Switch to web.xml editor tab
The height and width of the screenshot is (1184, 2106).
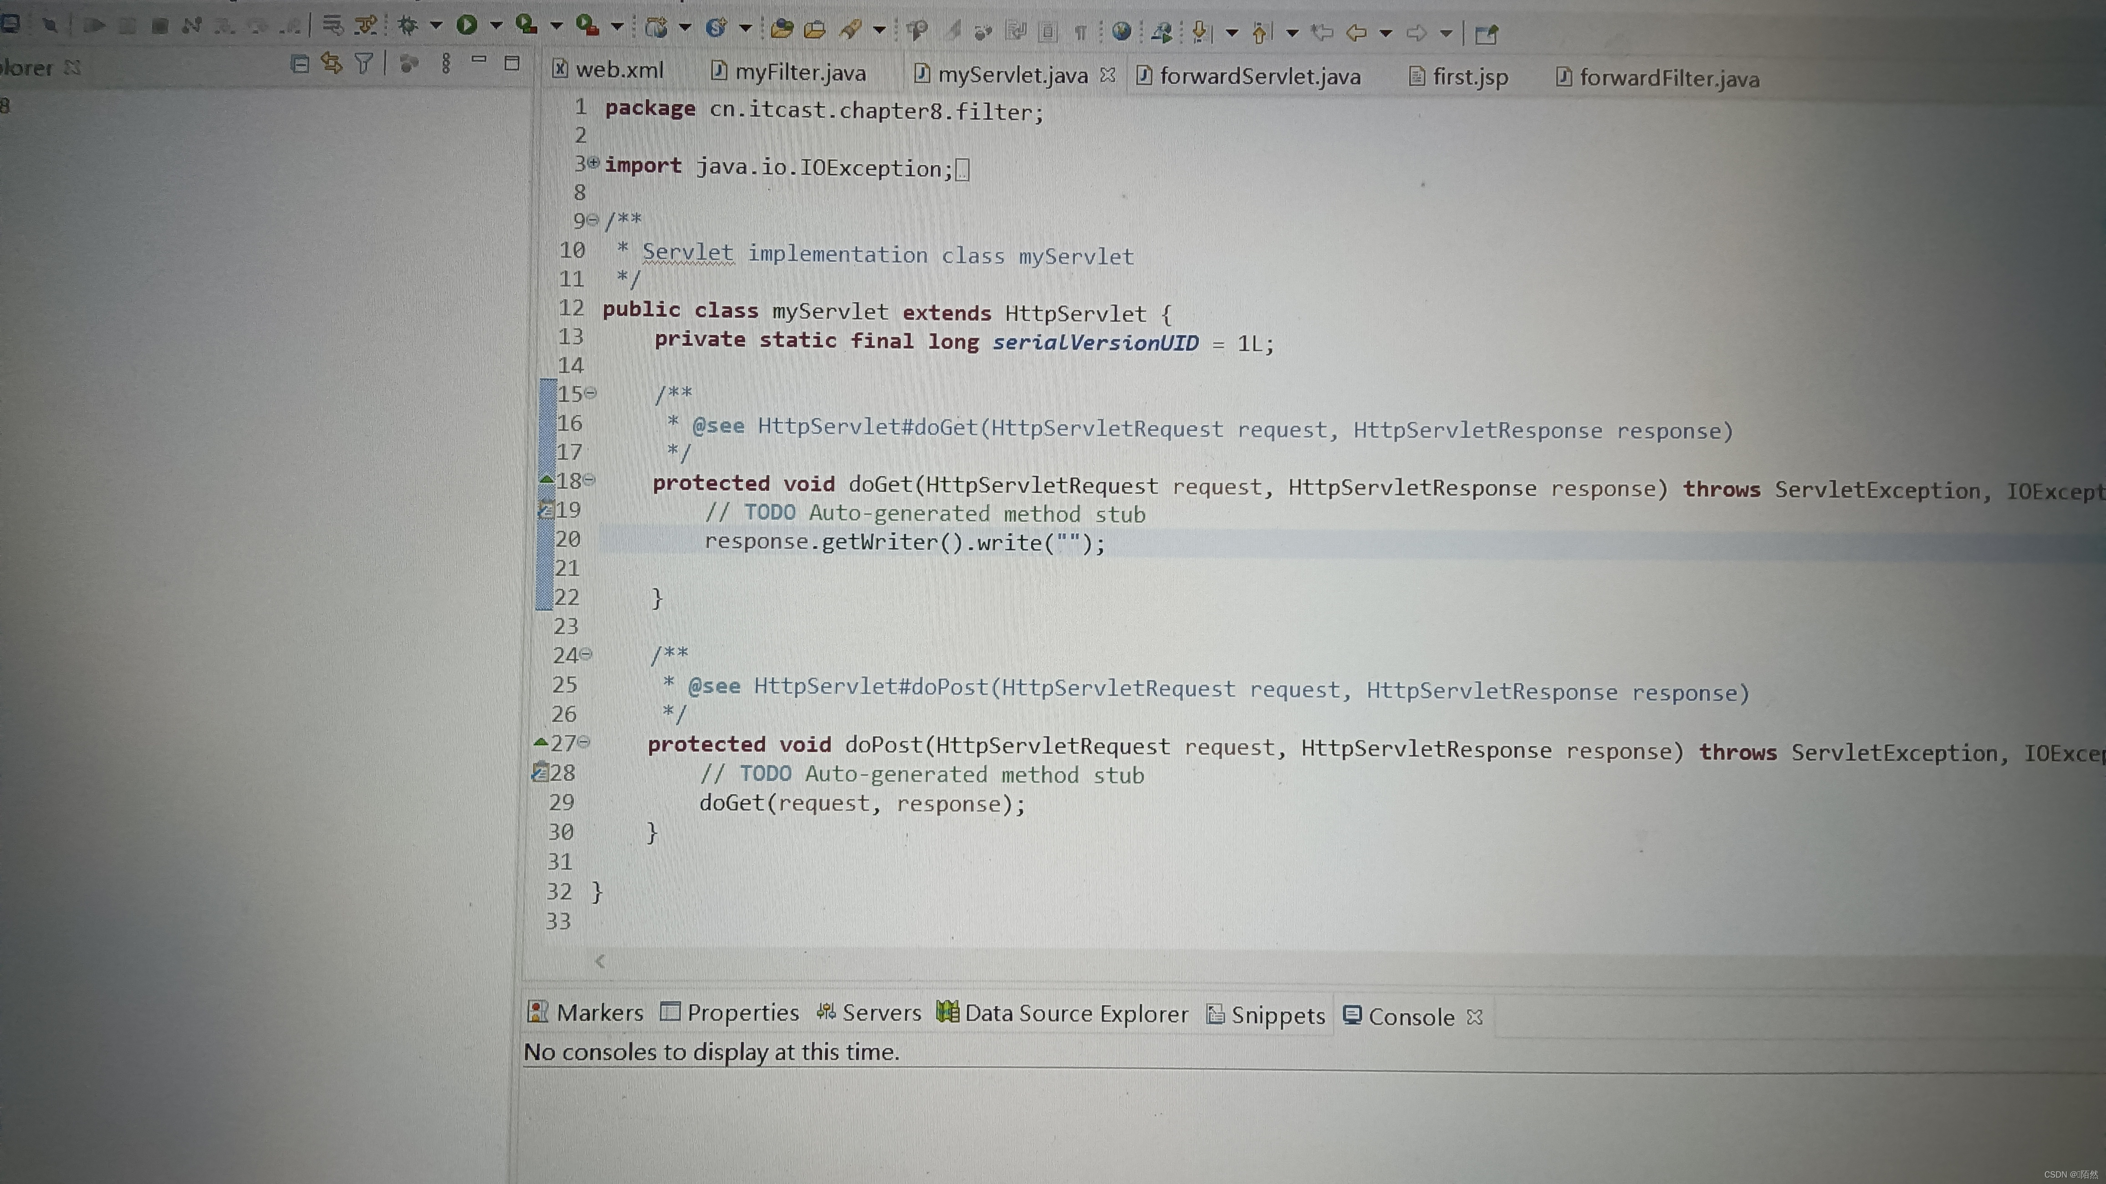[609, 70]
